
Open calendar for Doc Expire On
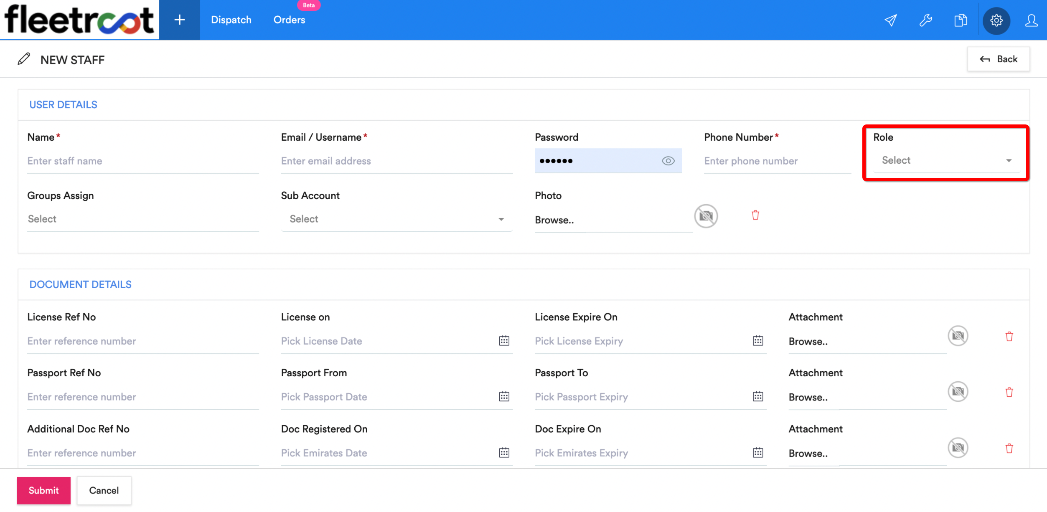(758, 453)
